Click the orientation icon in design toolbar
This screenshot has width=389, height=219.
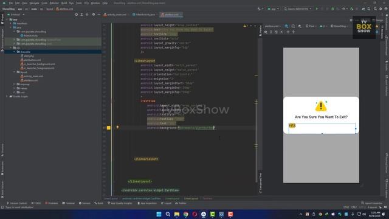[293, 26]
